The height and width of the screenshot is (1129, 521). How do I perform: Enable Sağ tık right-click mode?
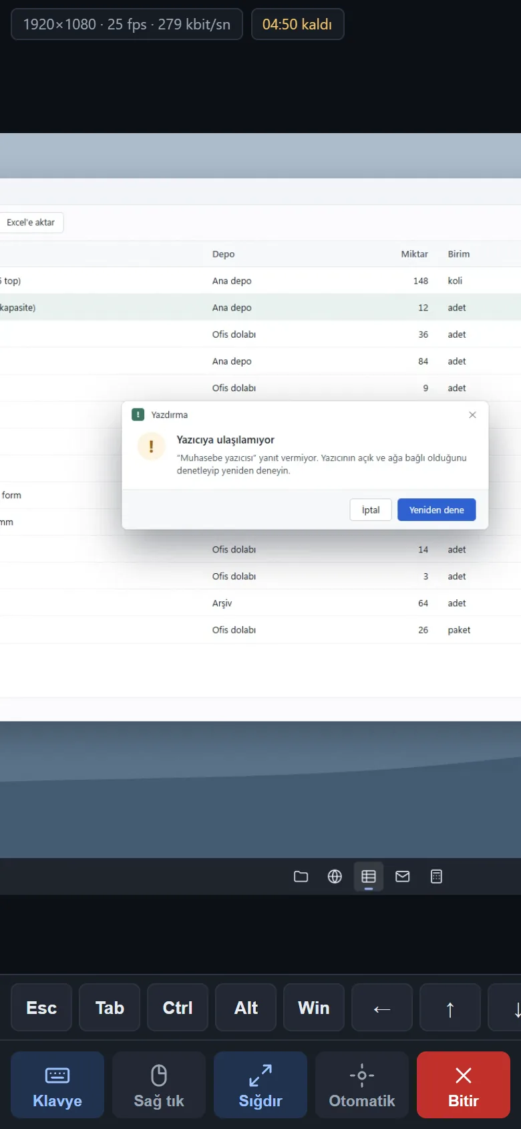(159, 1085)
